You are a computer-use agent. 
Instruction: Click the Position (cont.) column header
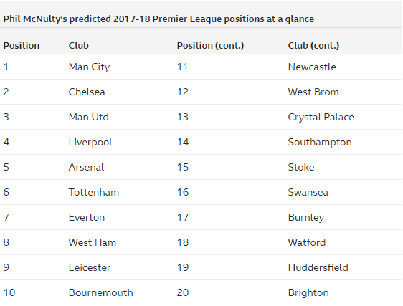click(210, 45)
